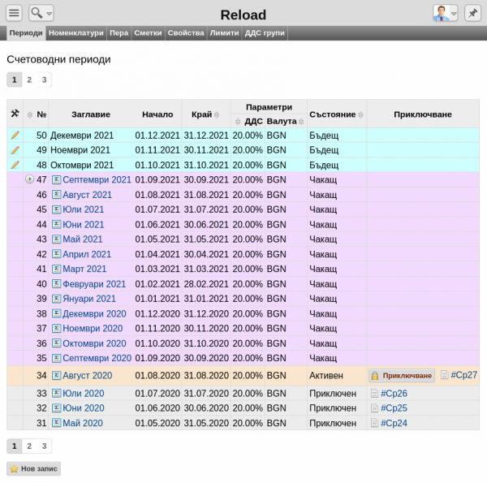Click balance icon beside Февруари 2021
The height and width of the screenshot is (483, 487).
click(56, 283)
